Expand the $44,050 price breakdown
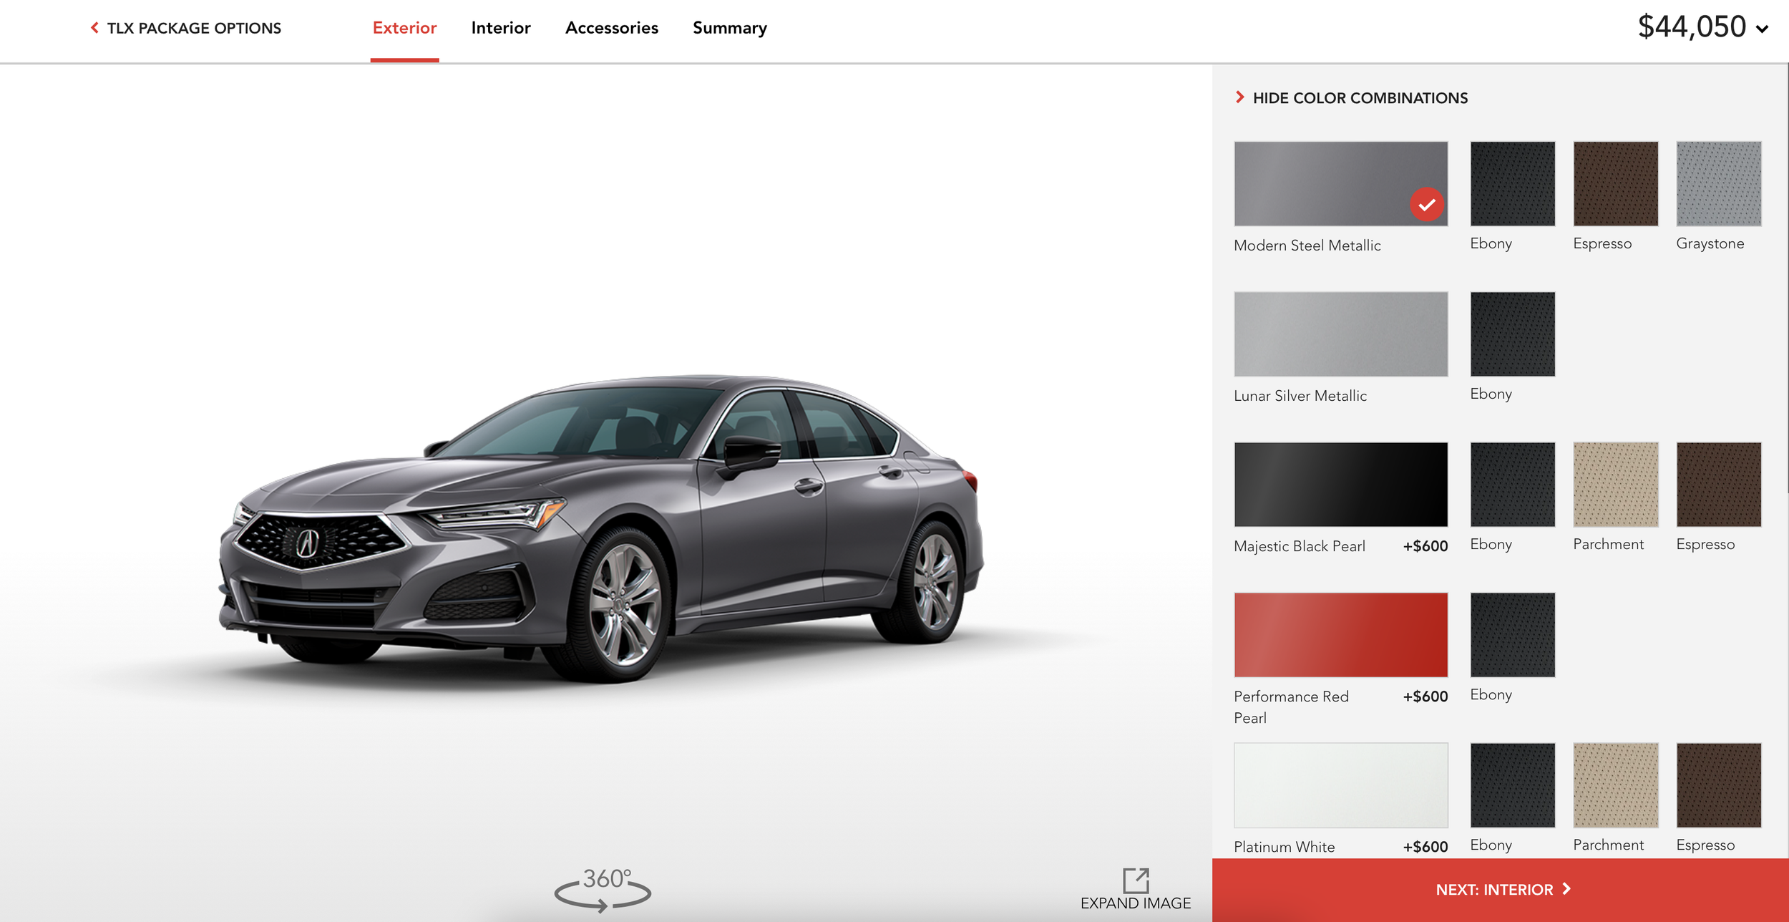 (x=1703, y=27)
